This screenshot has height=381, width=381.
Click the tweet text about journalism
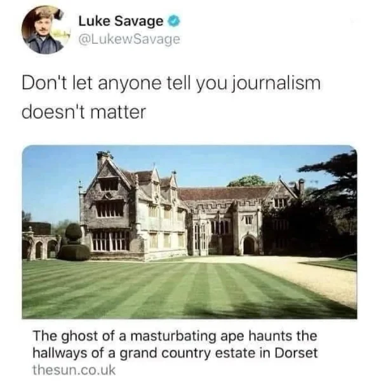click(x=171, y=97)
